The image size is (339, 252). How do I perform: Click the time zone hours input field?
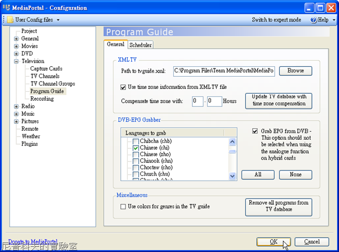click(x=198, y=101)
